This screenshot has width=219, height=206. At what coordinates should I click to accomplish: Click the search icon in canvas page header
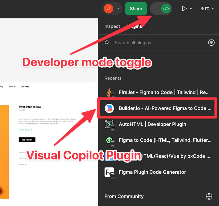pyautogui.click(x=96, y=86)
